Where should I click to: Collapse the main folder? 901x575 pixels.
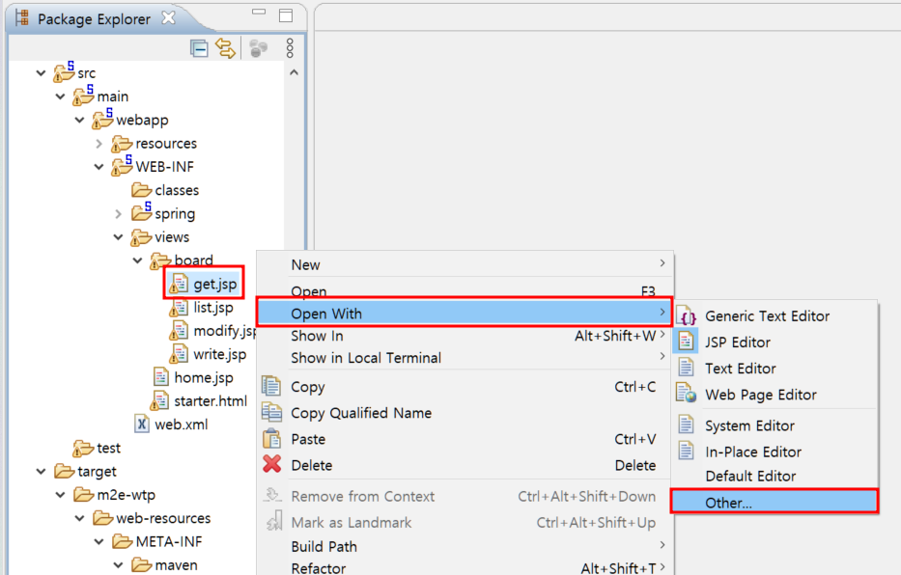60,96
